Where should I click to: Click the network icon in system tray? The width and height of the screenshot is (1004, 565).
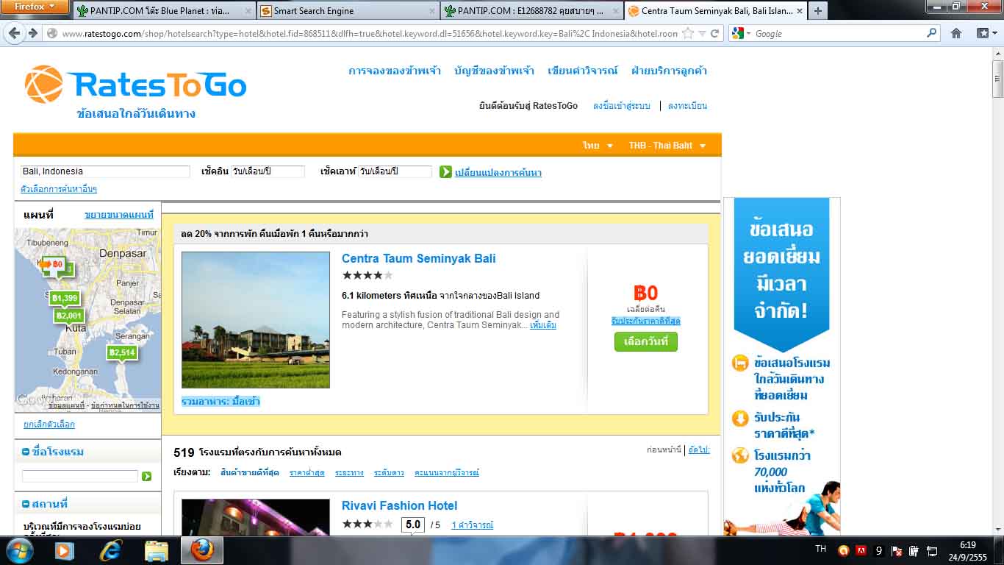click(931, 550)
